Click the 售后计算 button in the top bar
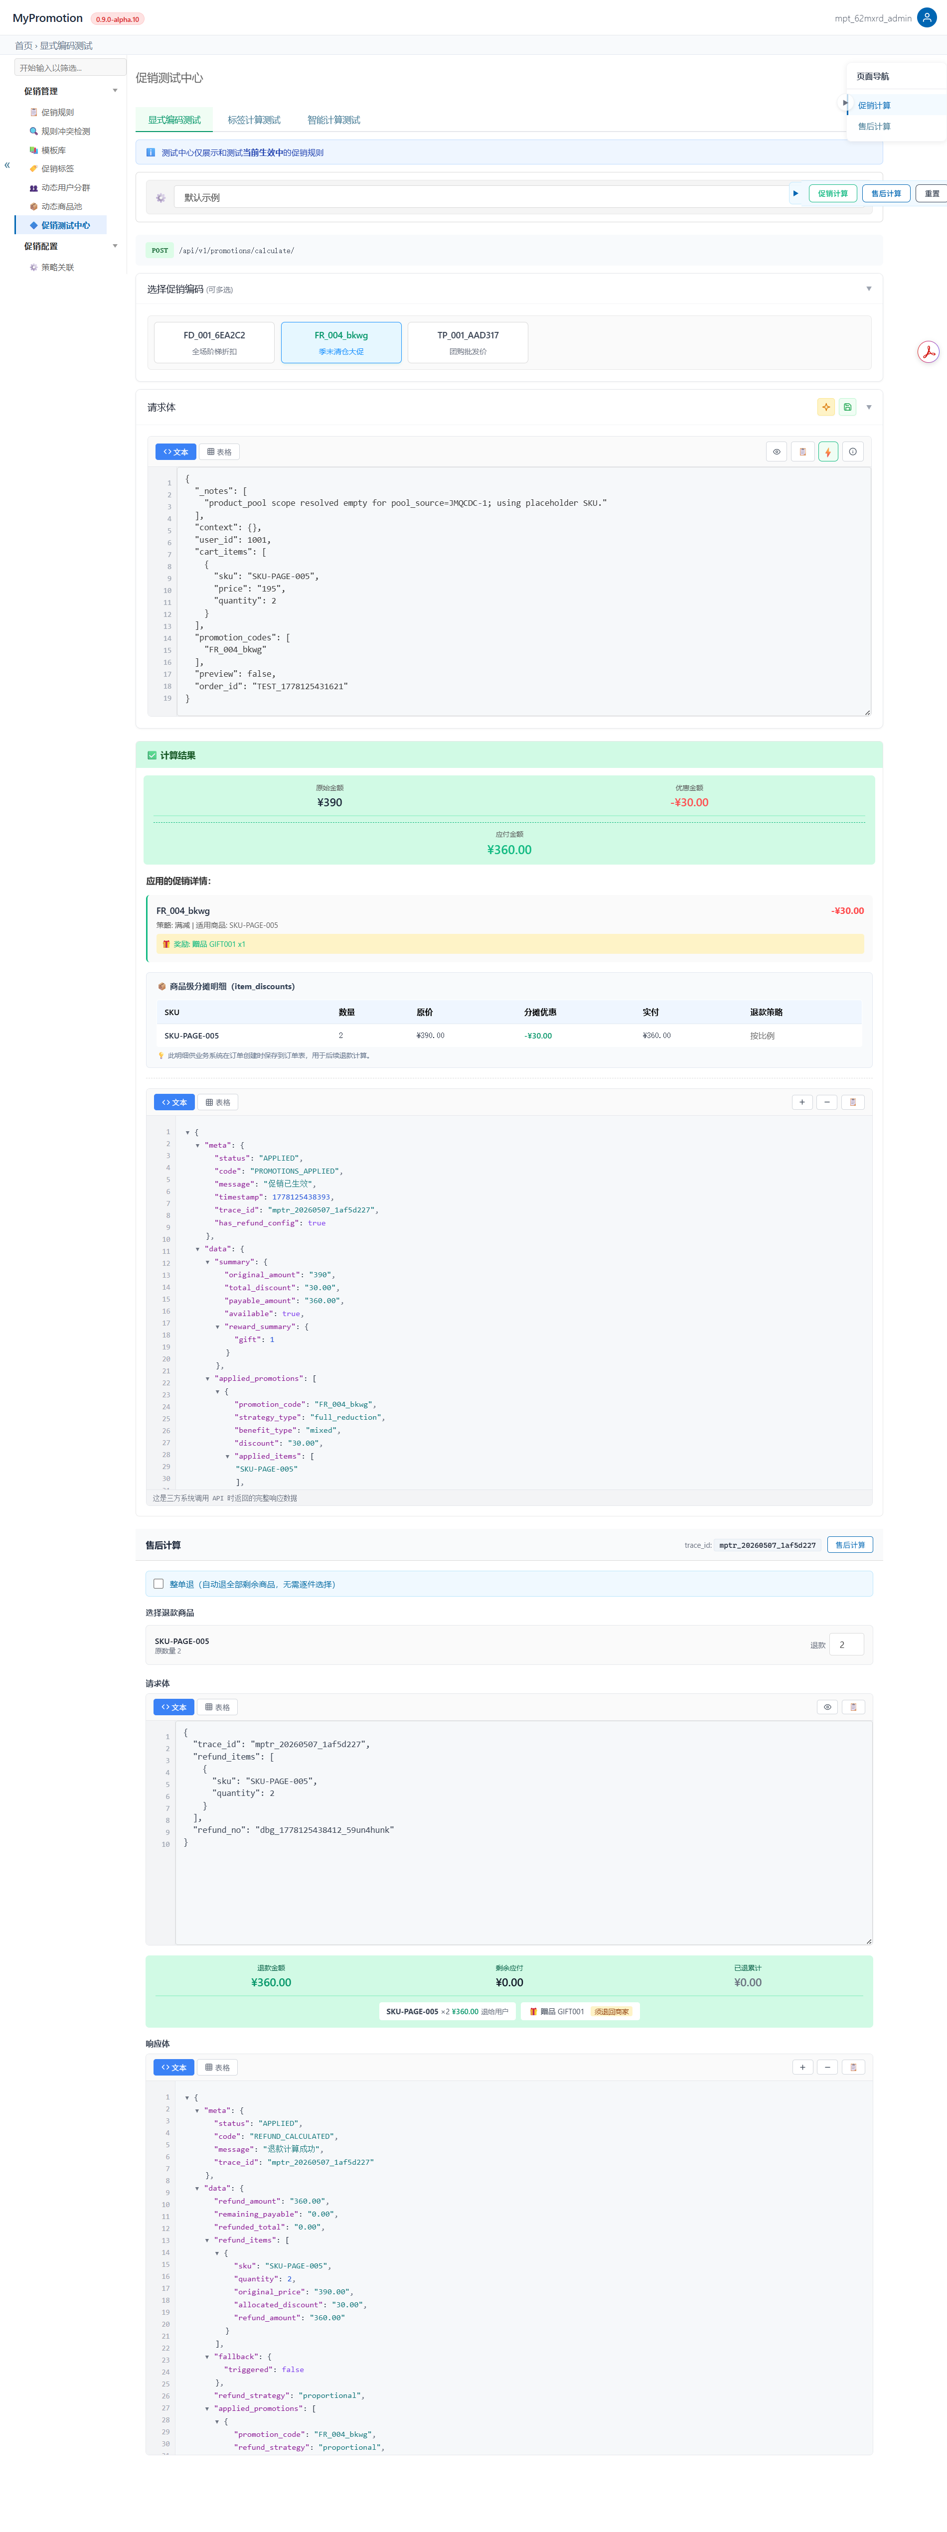Image resolution: width=947 pixels, height=2532 pixels. tap(886, 194)
